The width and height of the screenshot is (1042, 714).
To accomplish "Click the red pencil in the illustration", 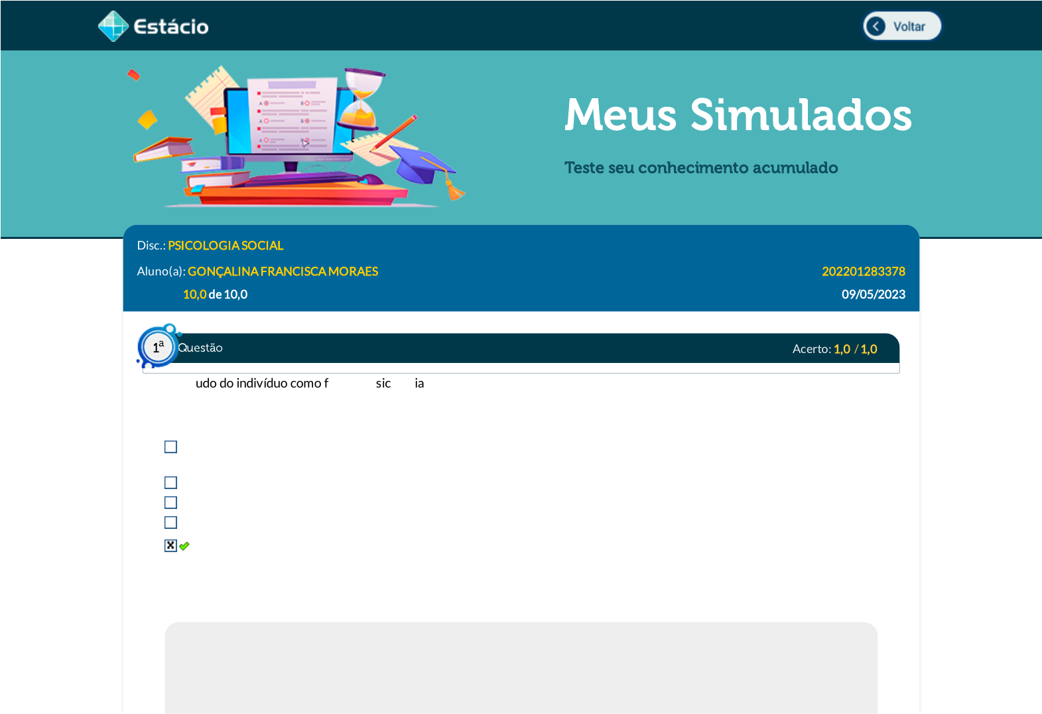I will pos(397,131).
